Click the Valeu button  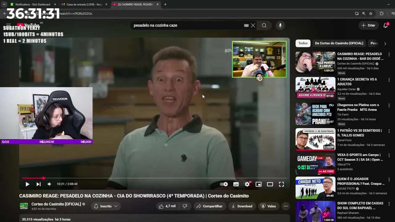point(268,206)
